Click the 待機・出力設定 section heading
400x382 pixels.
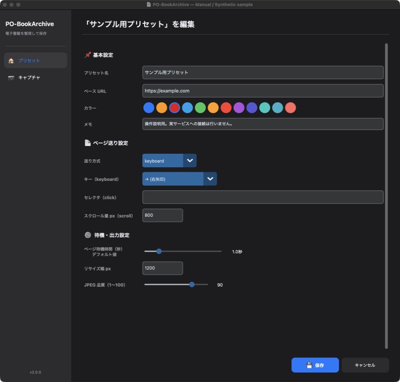(112, 235)
